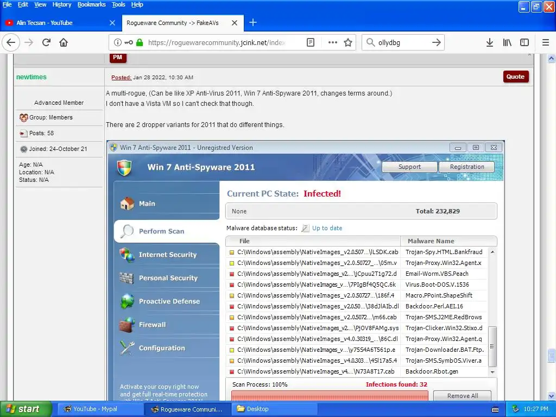Open the downloads panel

coord(490,42)
